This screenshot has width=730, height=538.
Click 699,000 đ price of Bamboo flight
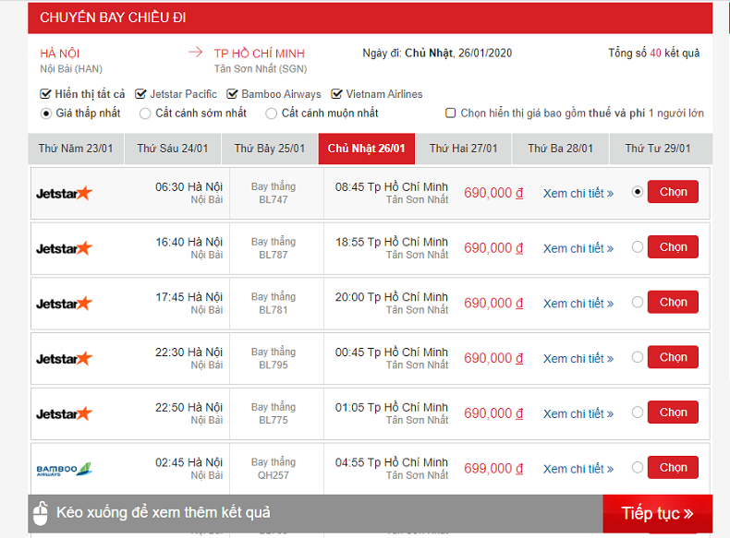coord(493,469)
